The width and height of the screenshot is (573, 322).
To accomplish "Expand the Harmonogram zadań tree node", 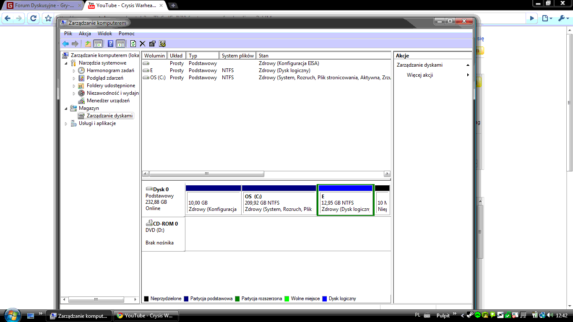I will point(74,71).
